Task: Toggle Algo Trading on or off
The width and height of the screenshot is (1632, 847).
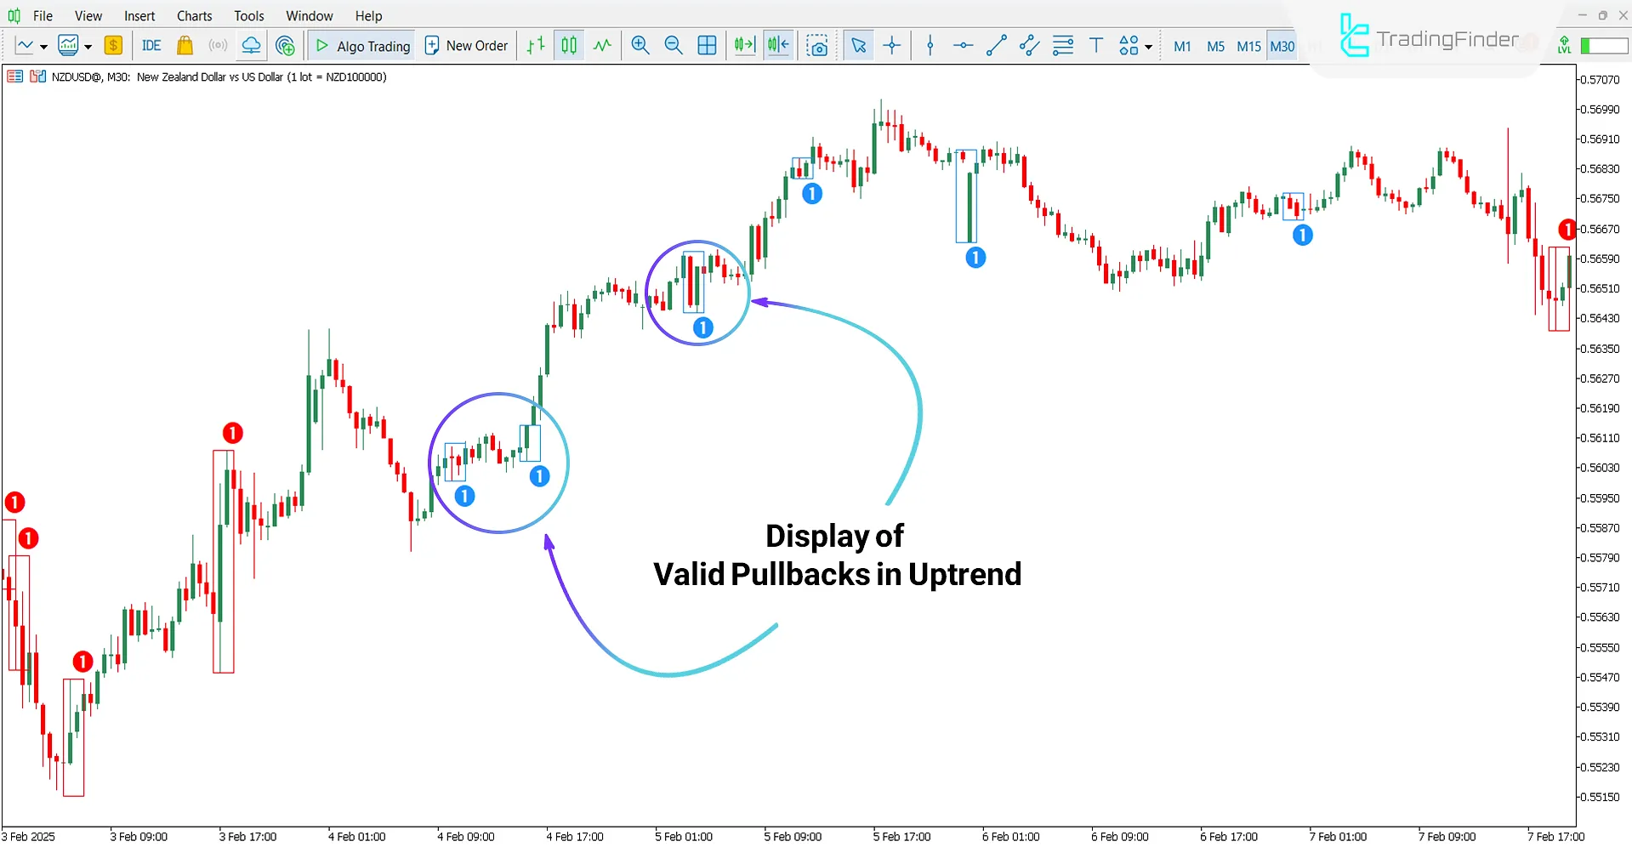Action: [361, 45]
